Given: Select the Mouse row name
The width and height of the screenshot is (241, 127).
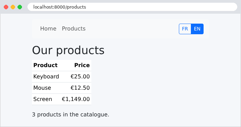Looking at the screenshot, I should coord(42,88).
